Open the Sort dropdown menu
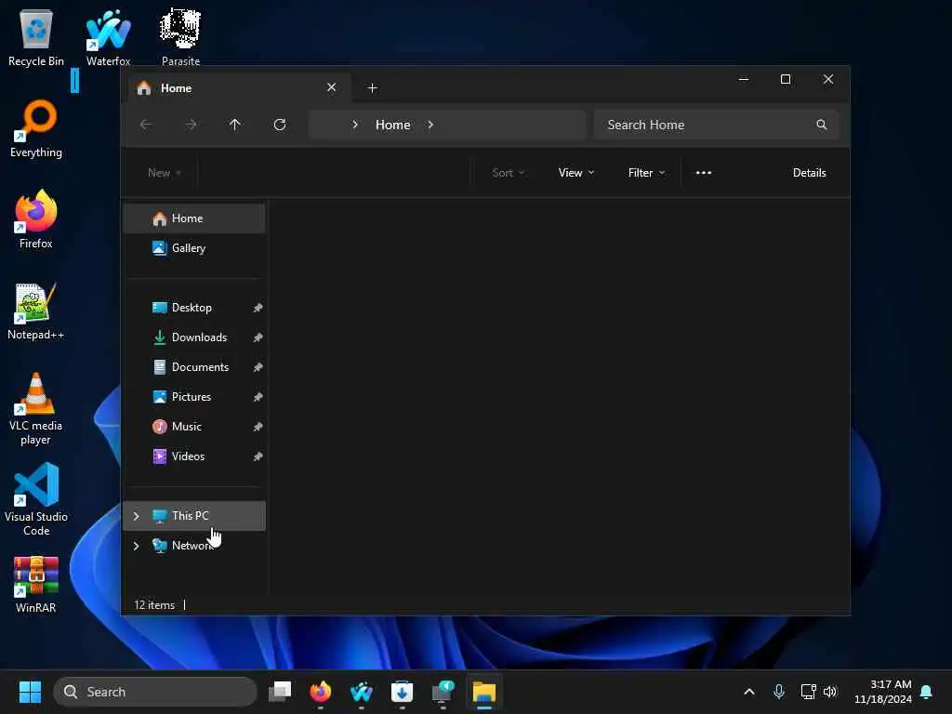The image size is (952, 714). (509, 172)
